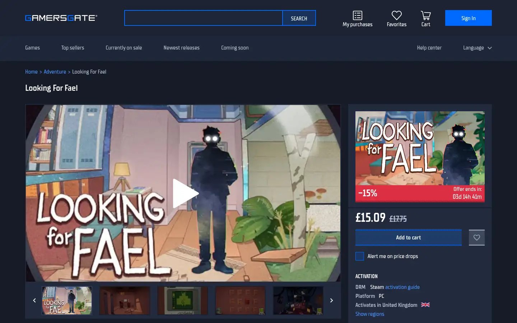Click the My purchases list icon
The image size is (517, 323).
[x=358, y=15]
